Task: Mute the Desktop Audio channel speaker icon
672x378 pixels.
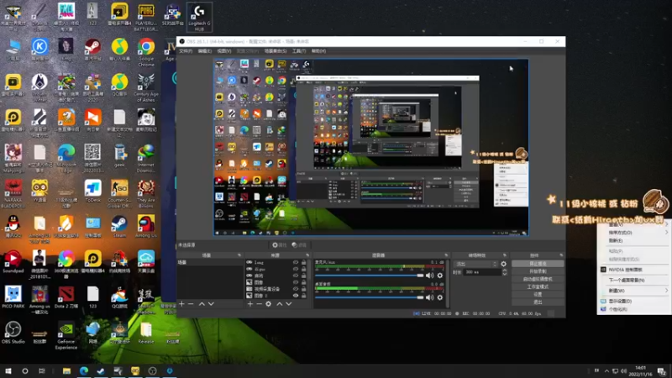Action: pyautogui.click(x=430, y=297)
